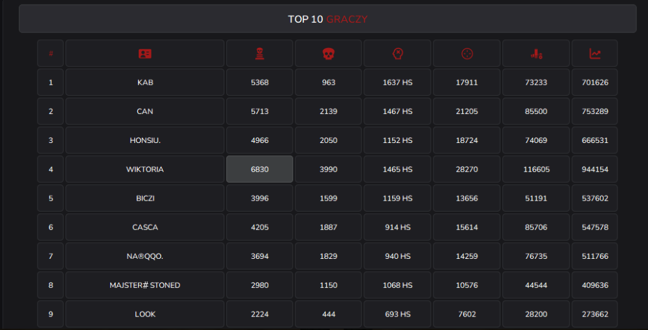Click the 2224 cell in LOOK row
Image resolution: width=648 pixels, height=330 pixels.
click(x=260, y=314)
